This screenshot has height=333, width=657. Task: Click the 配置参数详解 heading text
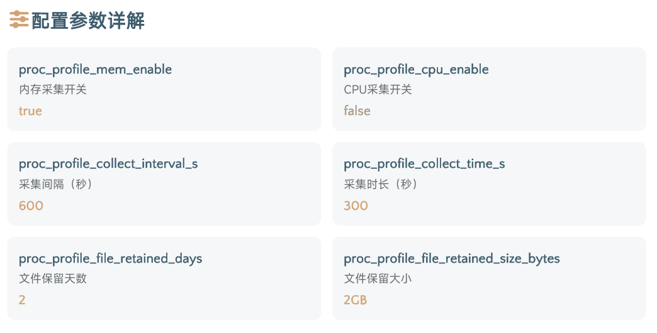pyautogui.click(x=88, y=21)
